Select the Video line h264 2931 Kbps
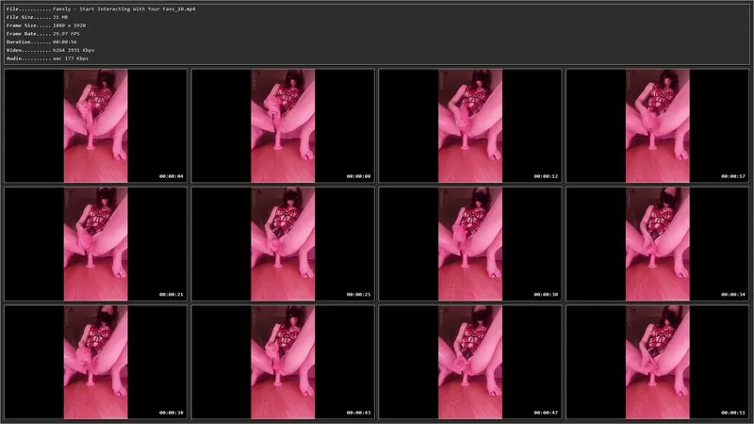The width and height of the screenshot is (754, 424). [x=74, y=50]
